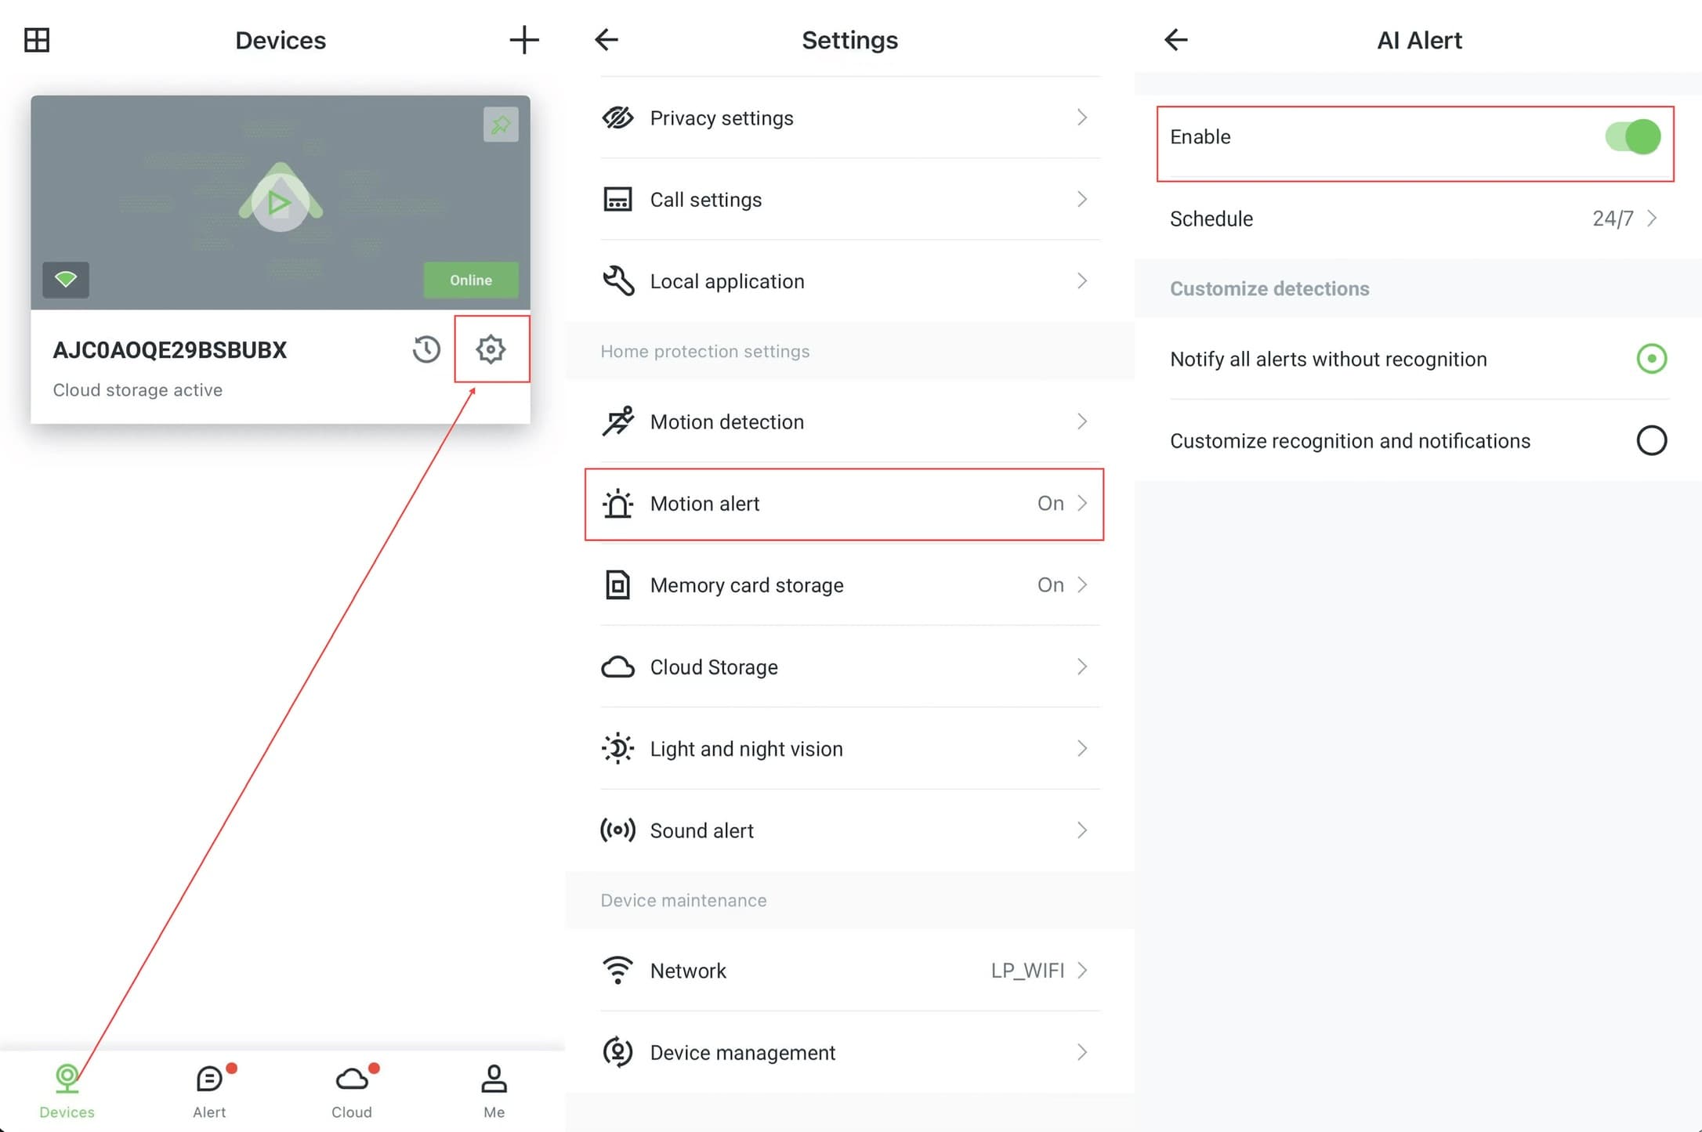Image resolution: width=1702 pixels, height=1132 pixels.
Task: Expand Device management chevron
Action: coord(1082,1052)
